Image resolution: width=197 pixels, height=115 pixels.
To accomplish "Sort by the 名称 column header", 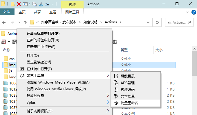I will click(x=7, y=50).
